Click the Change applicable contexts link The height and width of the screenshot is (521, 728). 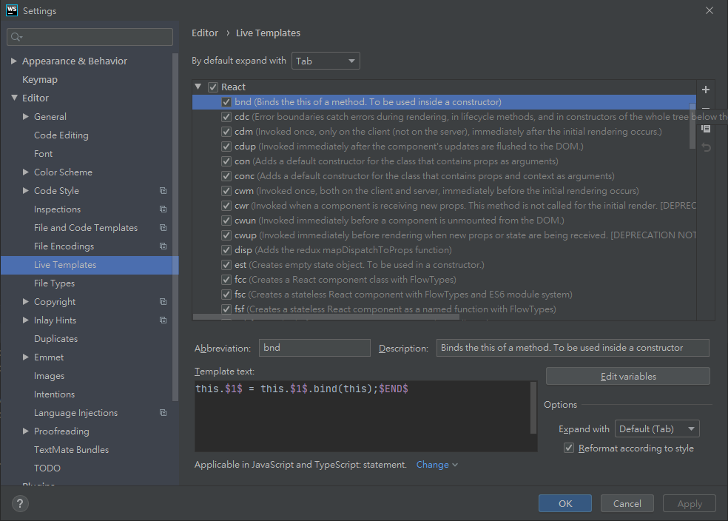[437, 465]
